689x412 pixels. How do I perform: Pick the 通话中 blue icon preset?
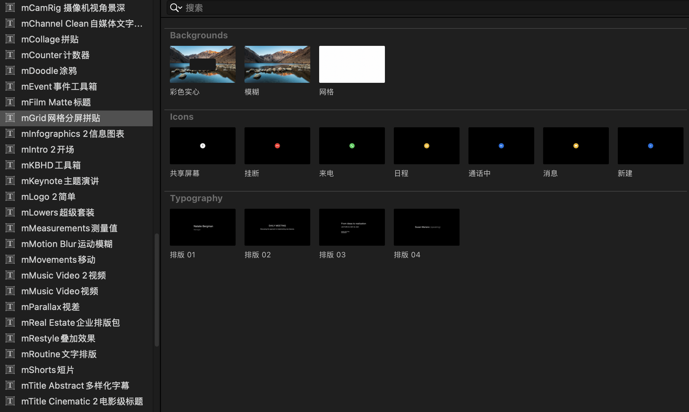(x=501, y=146)
